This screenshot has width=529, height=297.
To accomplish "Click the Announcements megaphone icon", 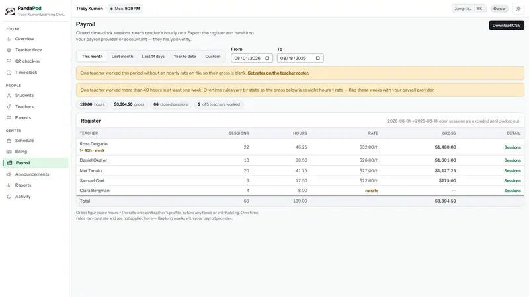I will [9, 174].
